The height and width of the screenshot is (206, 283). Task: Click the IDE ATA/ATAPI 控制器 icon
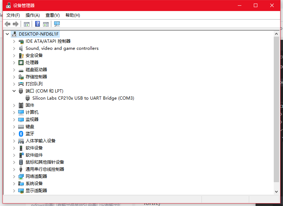point(21,41)
